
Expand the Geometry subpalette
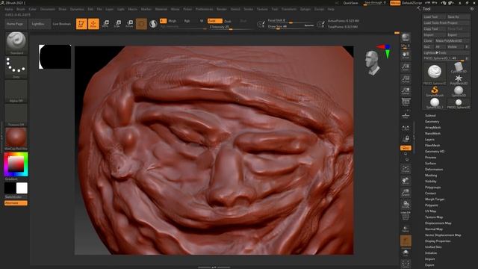(432, 121)
